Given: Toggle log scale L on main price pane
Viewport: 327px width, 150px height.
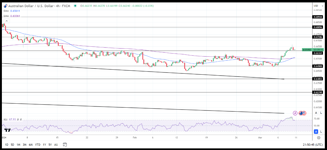Looking at the screenshot, I should click(321, 113).
